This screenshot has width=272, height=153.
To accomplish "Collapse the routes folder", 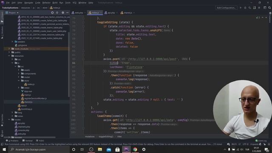I will (9, 119).
